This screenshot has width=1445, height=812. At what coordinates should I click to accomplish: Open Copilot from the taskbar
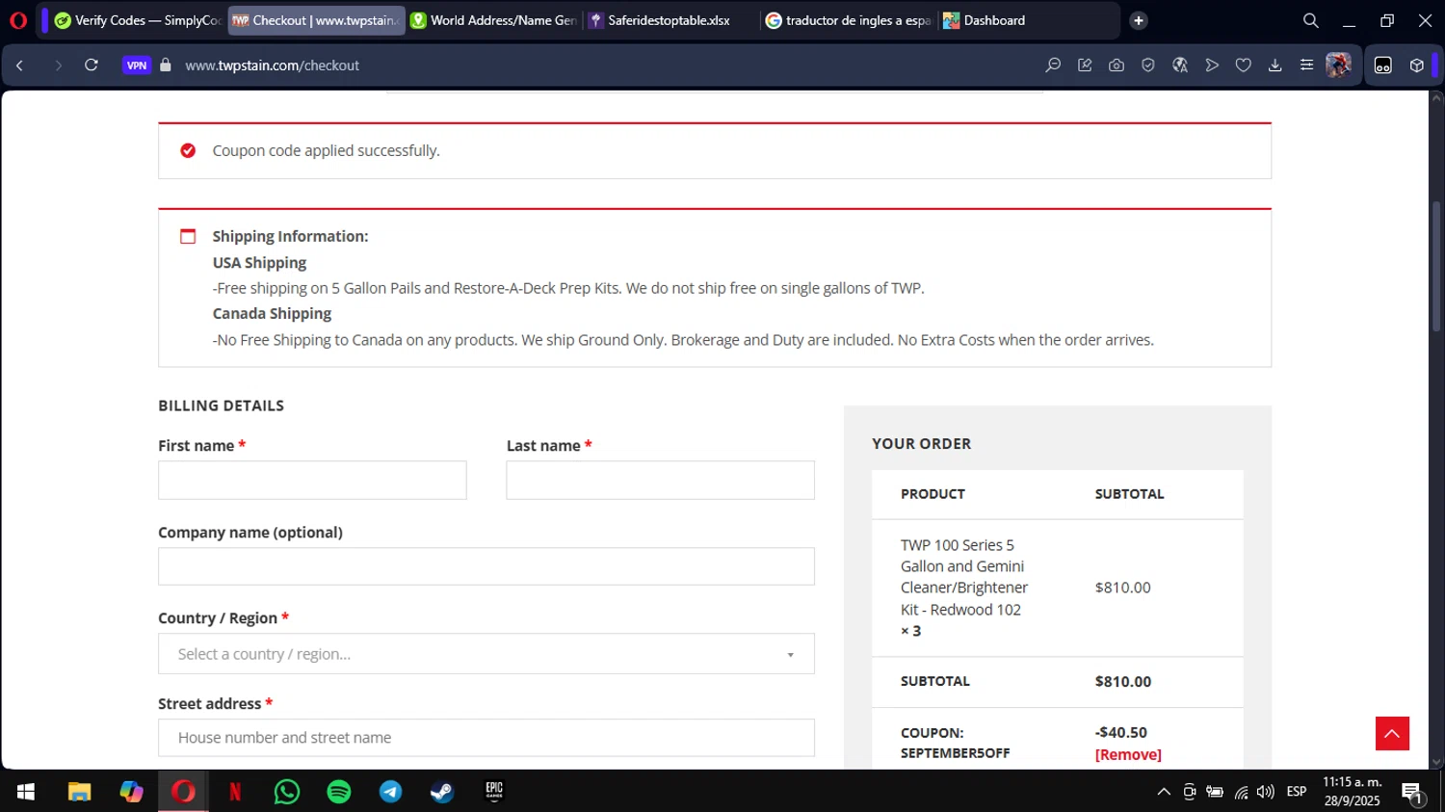click(x=131, y=792)
